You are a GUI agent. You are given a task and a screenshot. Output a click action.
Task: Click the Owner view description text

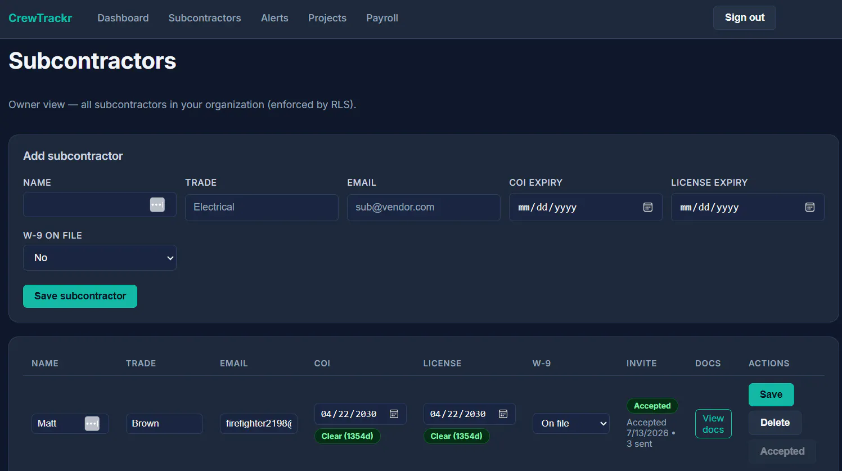pyautogui.click(x=182, y=105)
